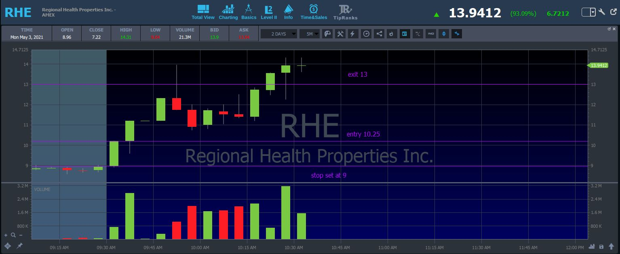The height and width of the screenshot is (254, 620).
Task: Open the color palette settings icon
Action: coord(328,34)
